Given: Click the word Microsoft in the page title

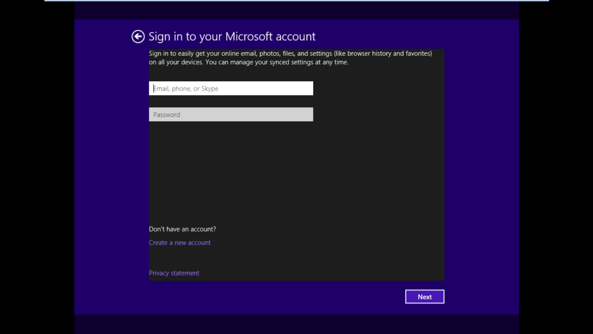Looking at the screenshot, I should point(249,37).
